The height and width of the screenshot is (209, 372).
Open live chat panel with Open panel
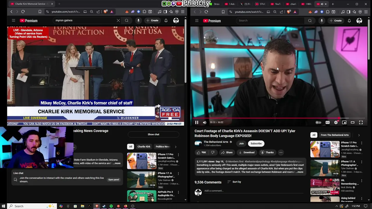(x=114, y=180)
